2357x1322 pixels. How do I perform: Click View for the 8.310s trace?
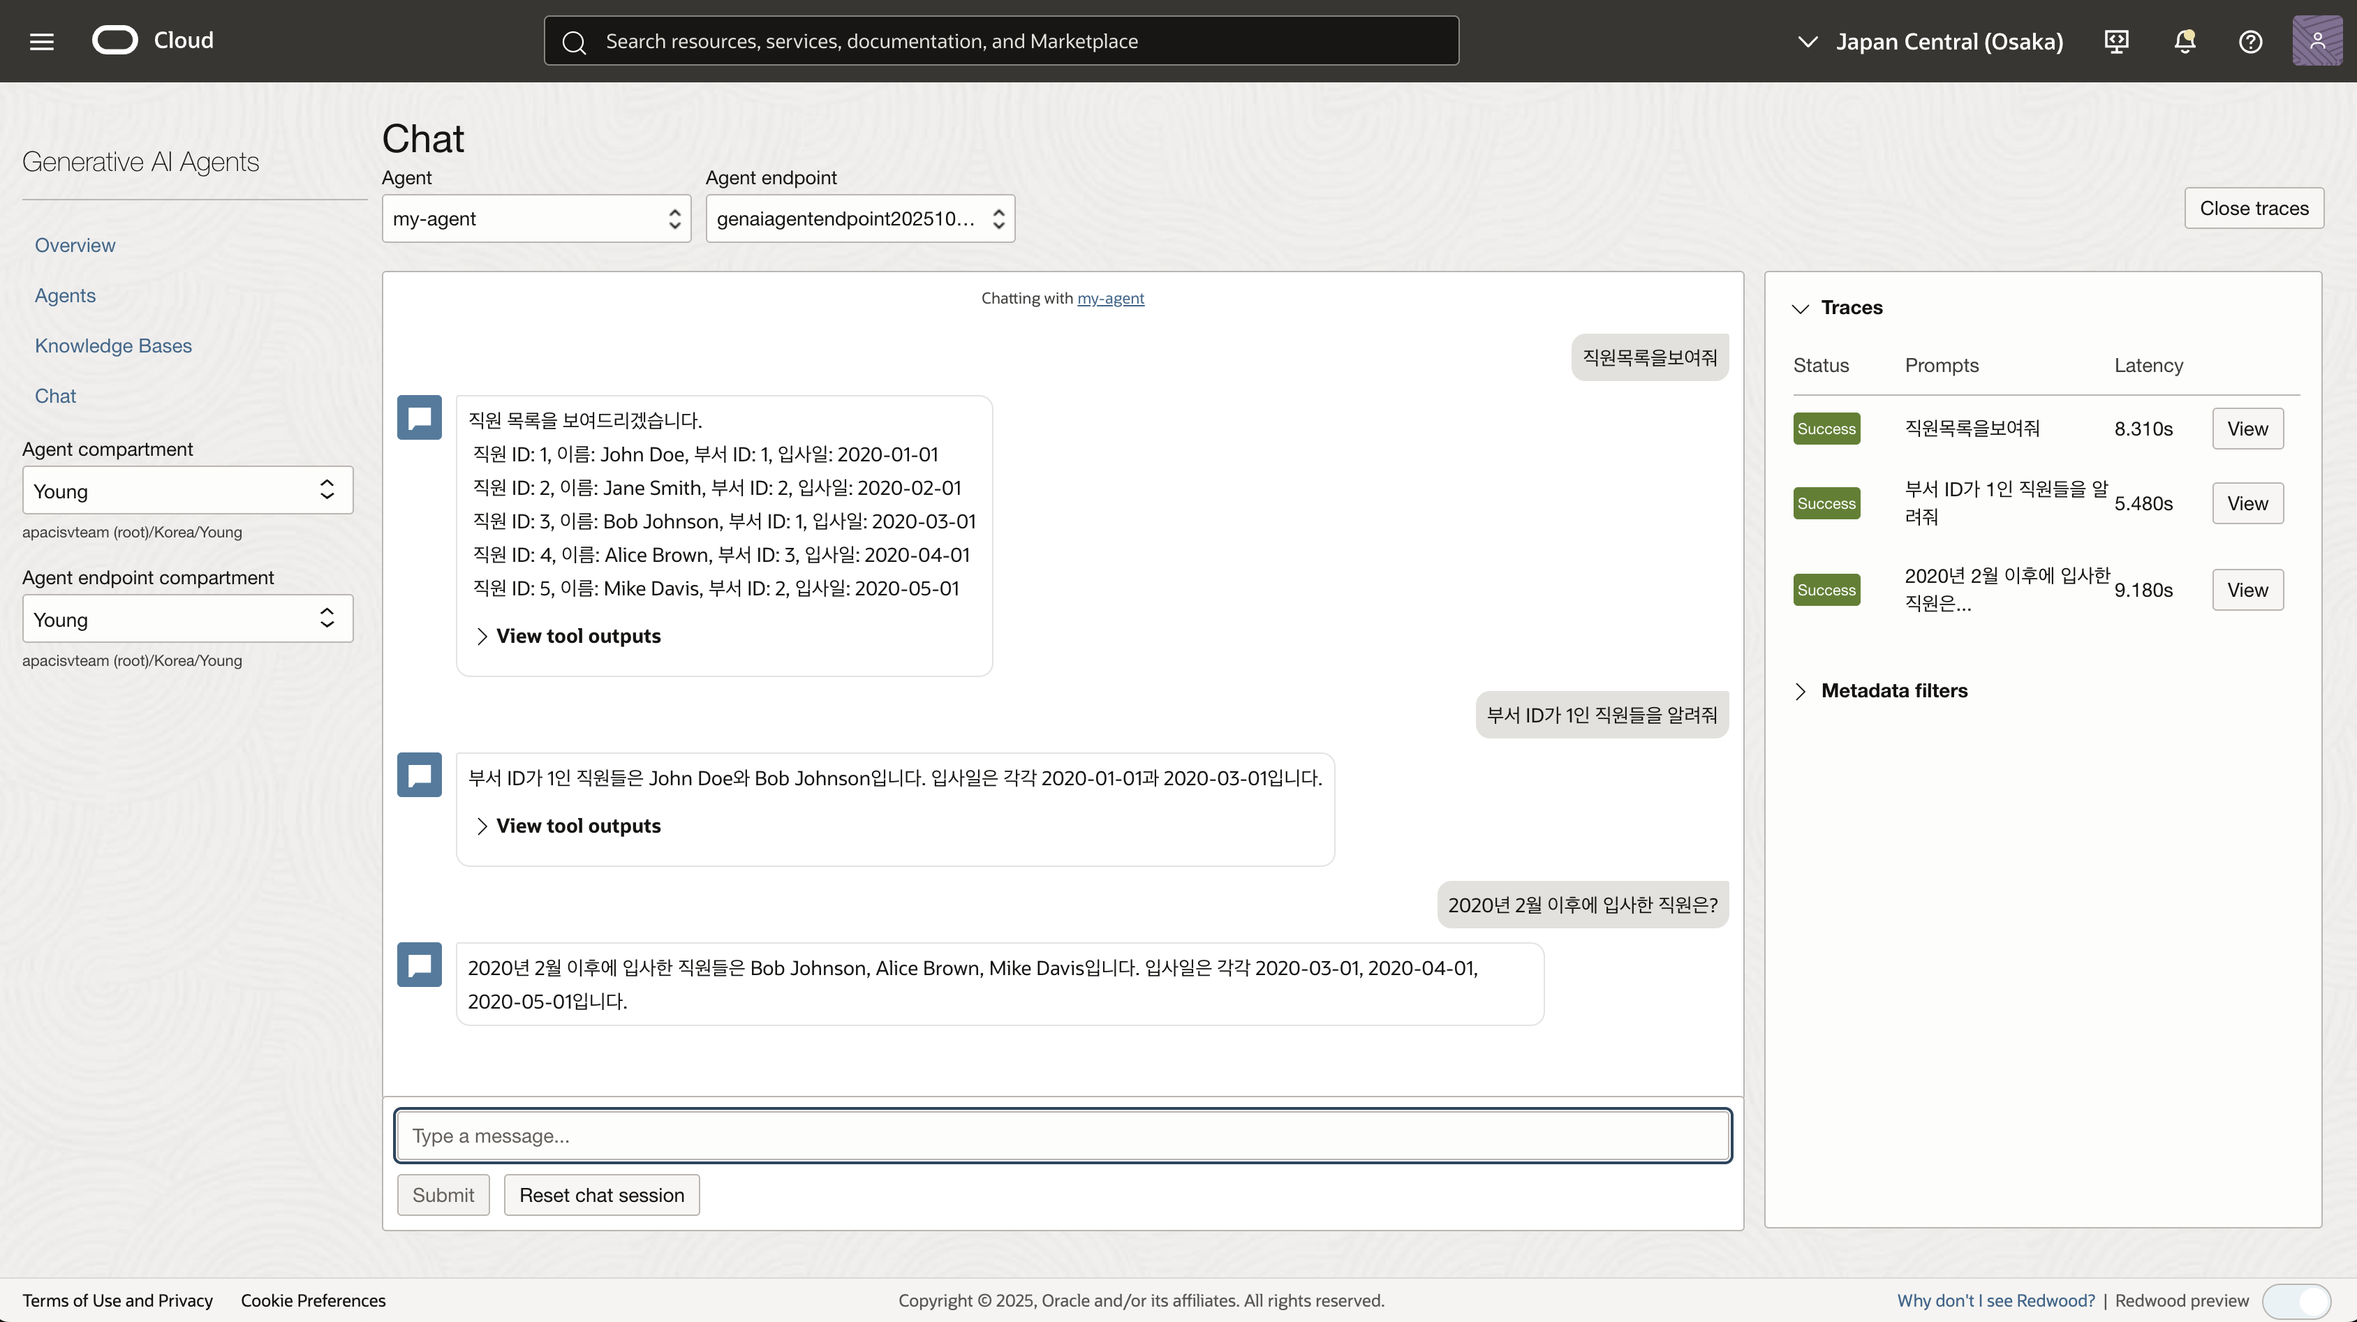tap(2249, 428)
